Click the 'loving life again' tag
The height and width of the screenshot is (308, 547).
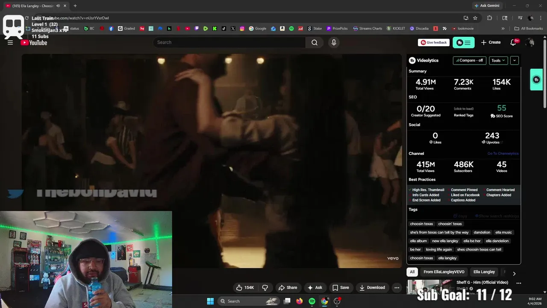438,249
